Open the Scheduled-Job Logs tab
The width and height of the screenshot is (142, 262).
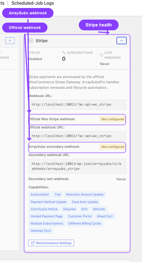(x=33, y=3)
